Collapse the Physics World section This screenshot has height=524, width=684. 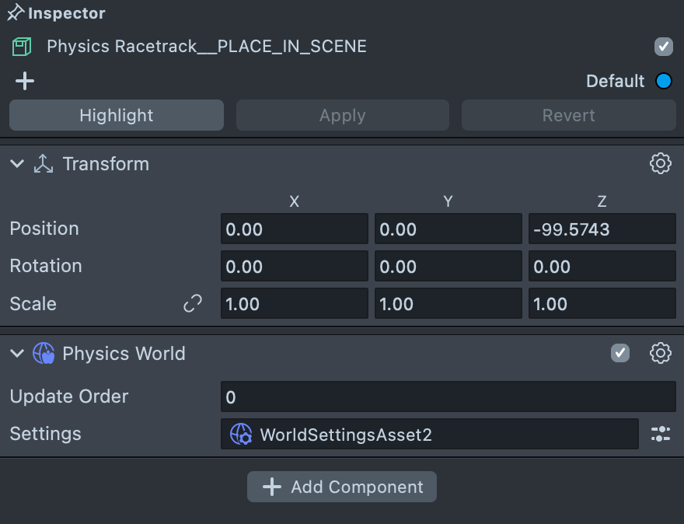[16, 354]
